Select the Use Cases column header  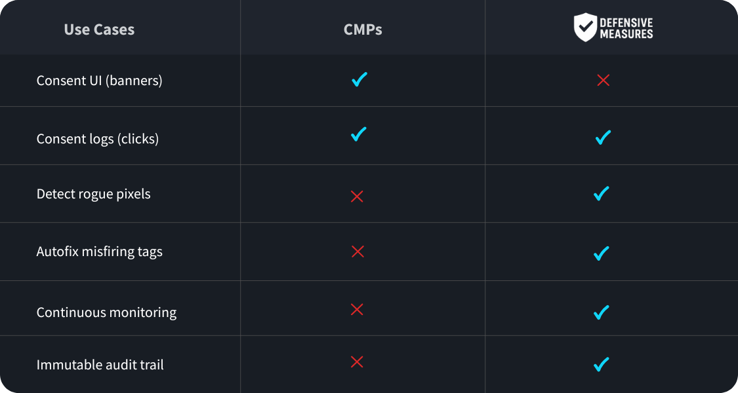pos(99,29)
